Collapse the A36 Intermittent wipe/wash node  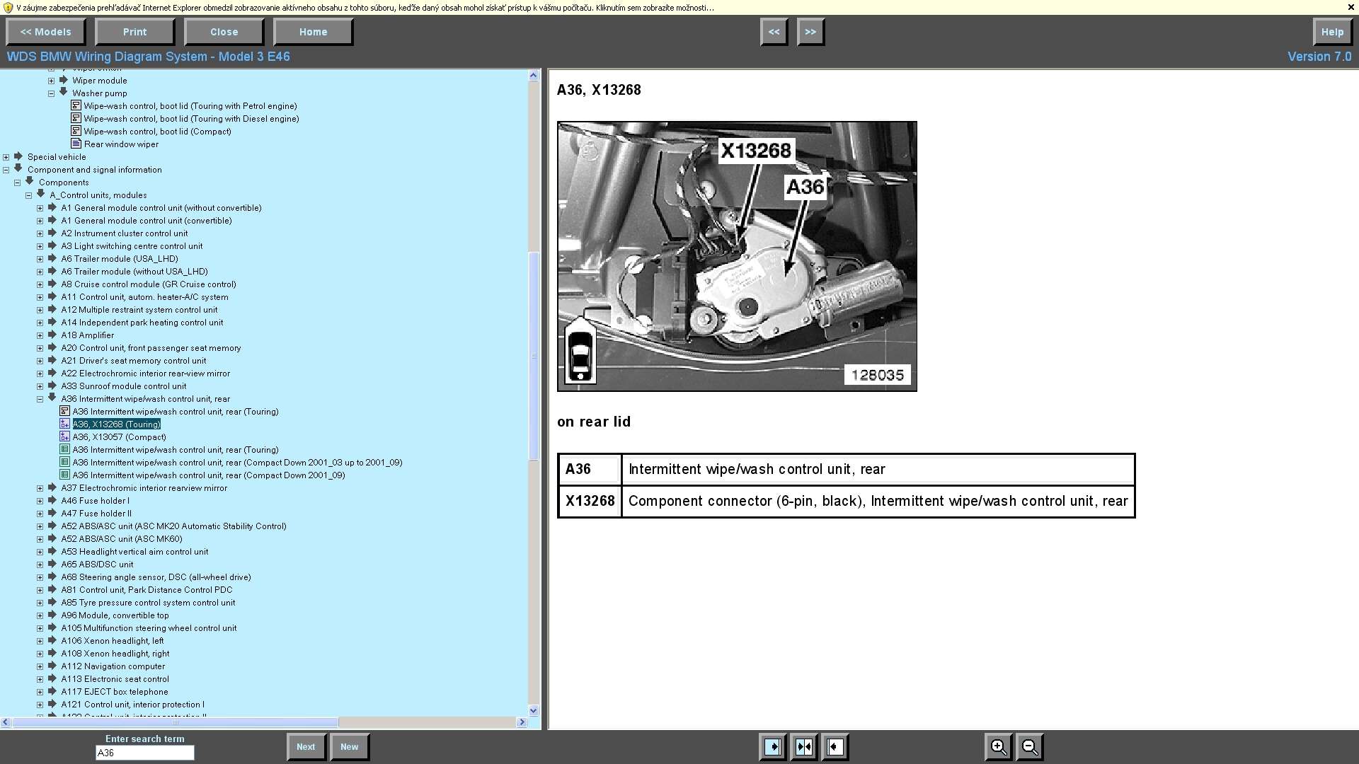pyautogui.click(x=40, y=399)
